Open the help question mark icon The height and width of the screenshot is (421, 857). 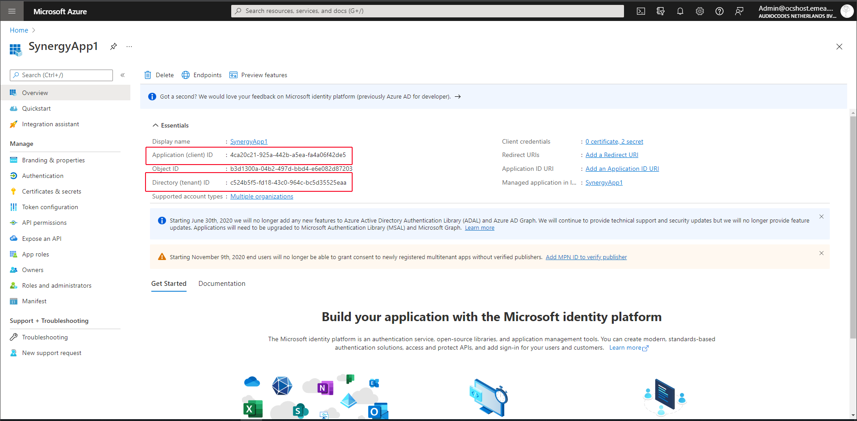tap(720, 11)
